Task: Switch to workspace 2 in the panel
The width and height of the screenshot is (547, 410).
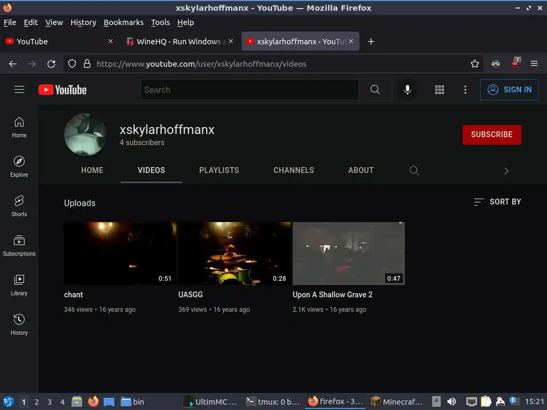Action: tap(37, 402)
